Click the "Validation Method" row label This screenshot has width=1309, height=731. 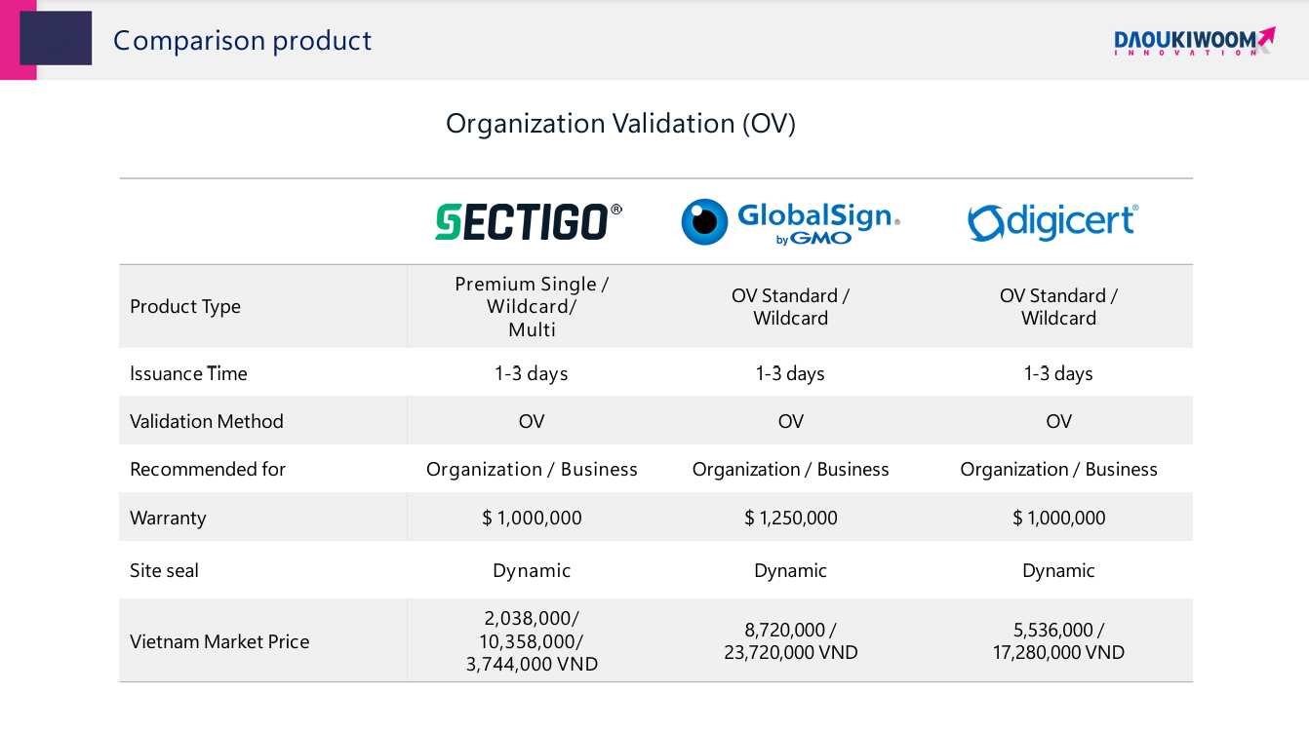coord(207,421)
